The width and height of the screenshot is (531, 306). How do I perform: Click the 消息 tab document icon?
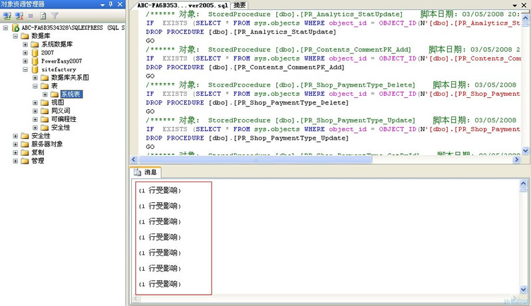click(137, 172)
